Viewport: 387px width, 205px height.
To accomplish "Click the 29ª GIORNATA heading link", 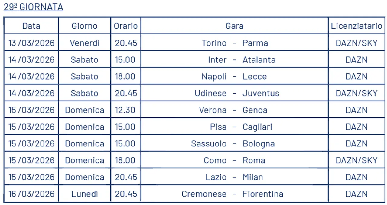I will tap(33, 7).
